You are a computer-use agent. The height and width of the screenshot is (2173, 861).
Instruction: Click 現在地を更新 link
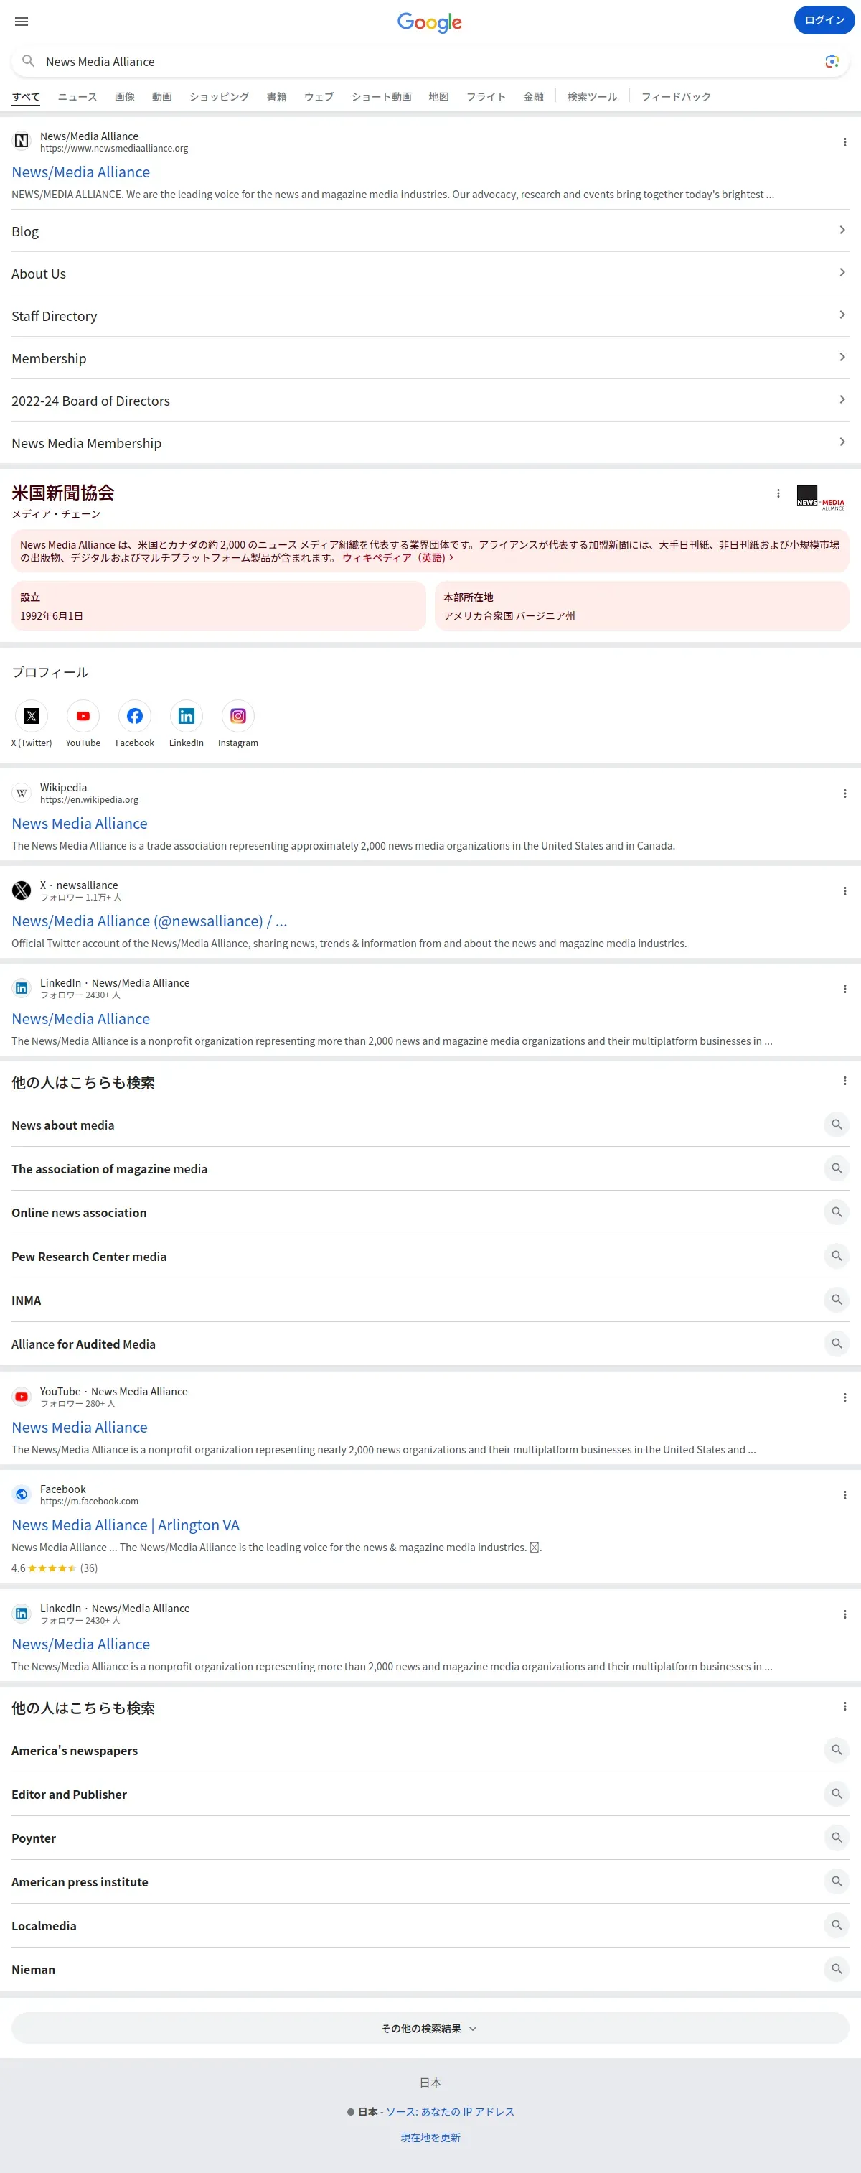430,2138
